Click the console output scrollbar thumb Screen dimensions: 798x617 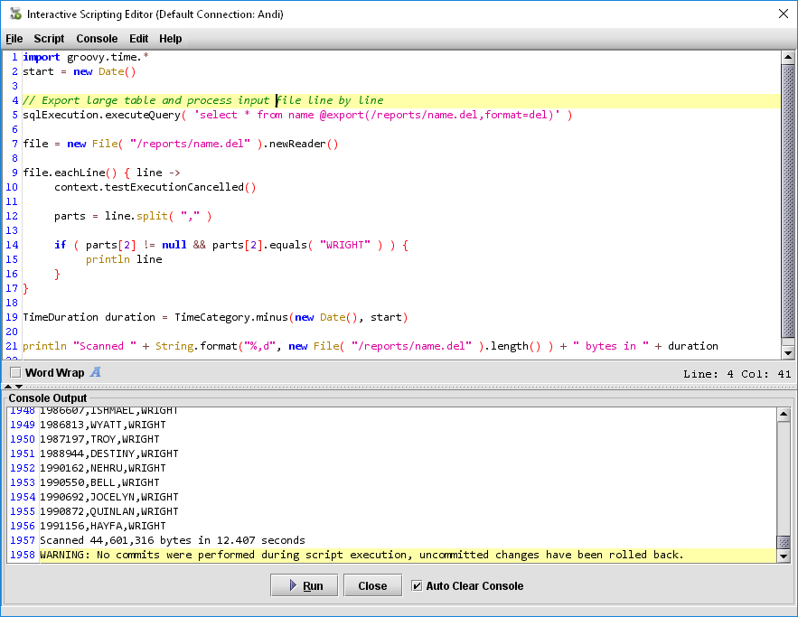click(784, 542)
